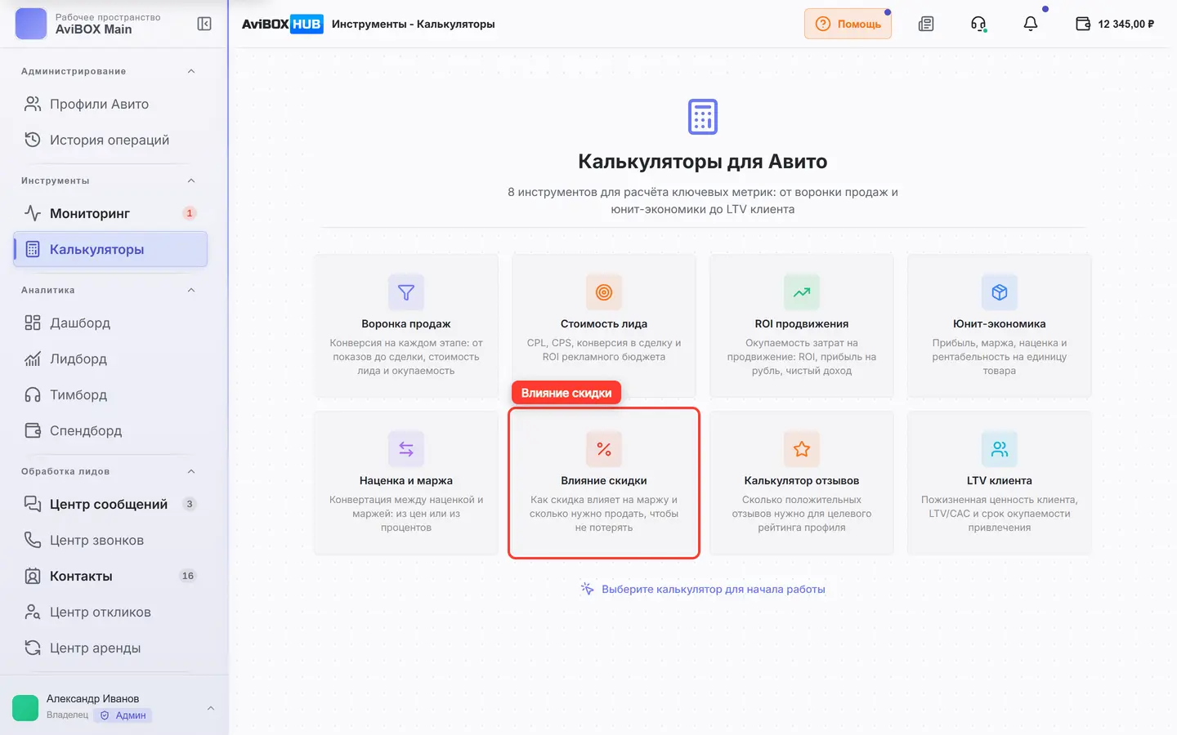The height and width of the screenshot is (735, 1177).
Task: Click the Помощь help button
Action: 848,24
